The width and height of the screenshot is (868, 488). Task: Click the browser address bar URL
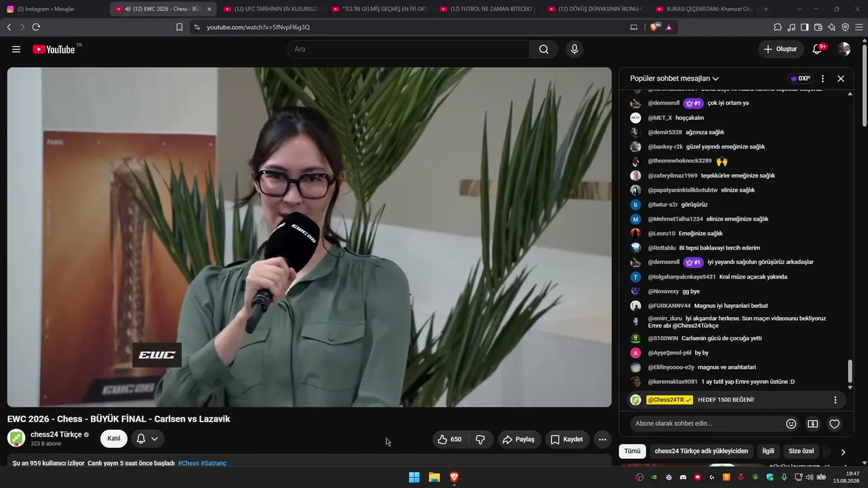coord(258,27)
